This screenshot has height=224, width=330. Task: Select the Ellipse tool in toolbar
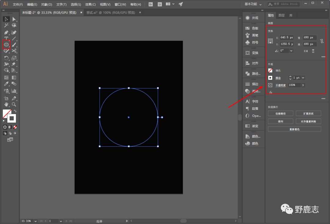6,45
